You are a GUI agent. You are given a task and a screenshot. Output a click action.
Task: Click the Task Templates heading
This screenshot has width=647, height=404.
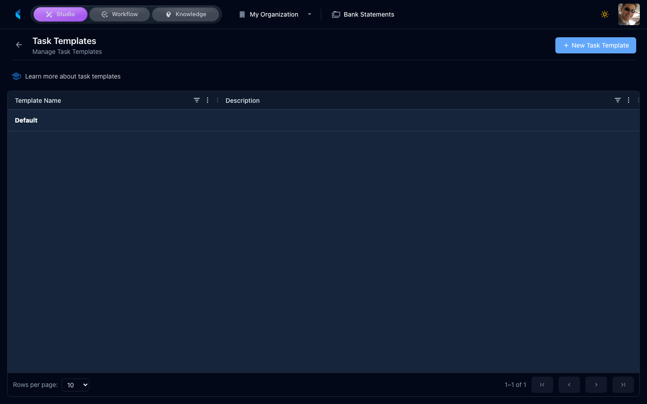tap(64, 41)
